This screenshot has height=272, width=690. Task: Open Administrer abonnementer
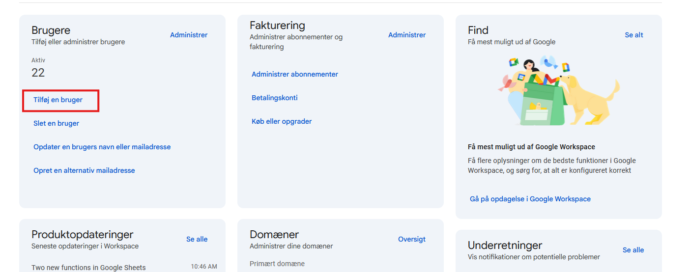coord(295,74)
